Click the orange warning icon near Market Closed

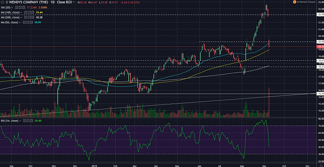click(x=295, y=2)
